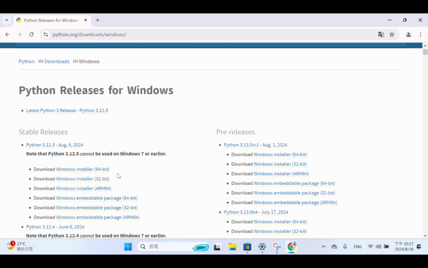Open the volume speaker icon

click(x=378, y=247)
